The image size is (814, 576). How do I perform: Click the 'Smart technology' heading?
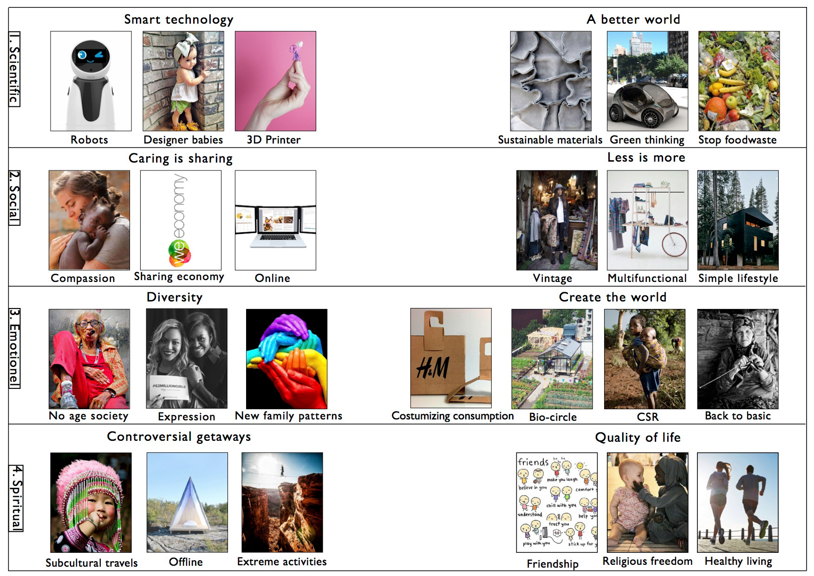(x=179, y=20)
